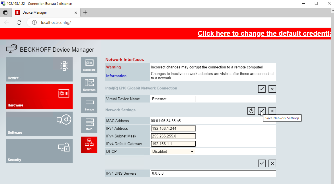Click the IPv4 Address input field
The width and height of the screenshot is (334, 184).
(173, 129)
